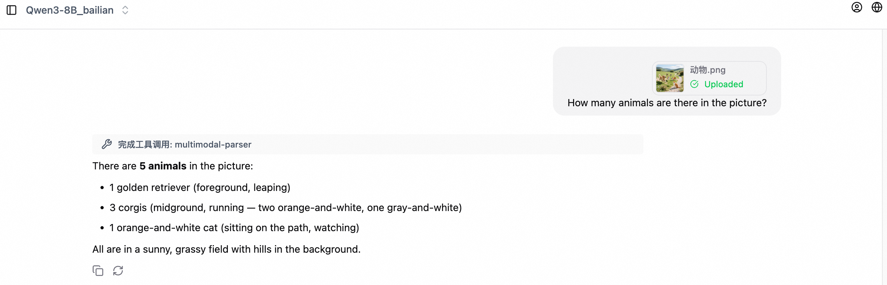This screenshot has height=285, width=887.
Task: Click the 动物.png file name
Action: tap(708, 70)
